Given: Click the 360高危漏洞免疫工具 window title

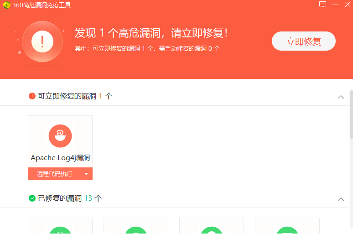Looking at the screenshot, I should pos(42,5).
